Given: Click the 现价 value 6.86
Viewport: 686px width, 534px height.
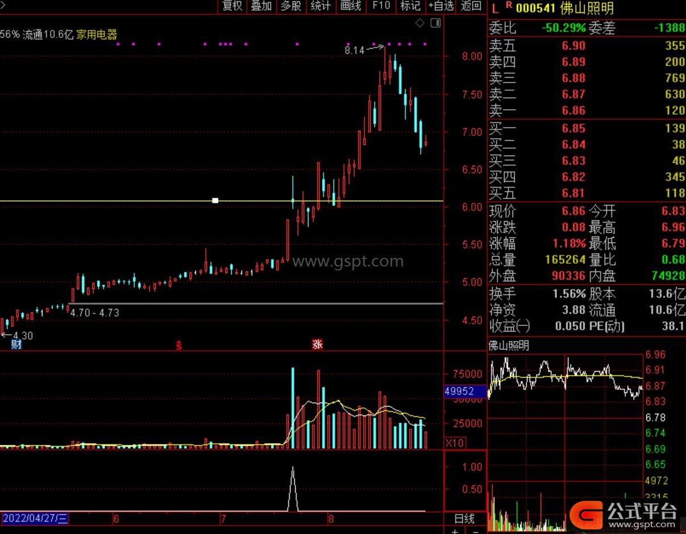Looking at the screenshot, I should click(x=573, y=211).
